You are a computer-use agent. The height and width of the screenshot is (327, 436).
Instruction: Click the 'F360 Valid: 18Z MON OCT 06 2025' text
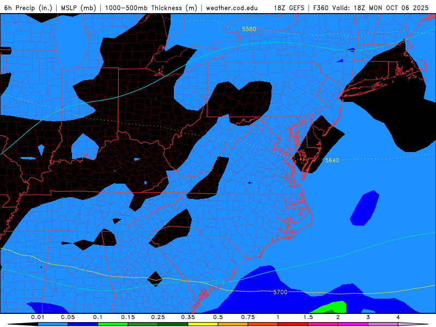tap(371, 8)
